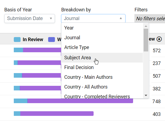Select Journal option in the list
This screenshot has width=165, height=121.
pos(72,38)
